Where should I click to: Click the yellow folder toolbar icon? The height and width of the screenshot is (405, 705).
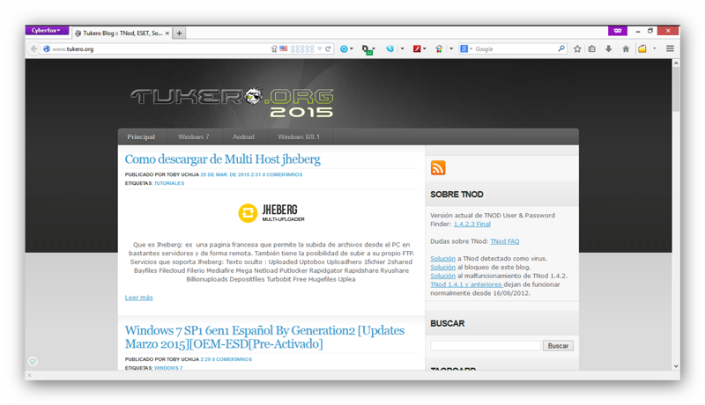642,49
